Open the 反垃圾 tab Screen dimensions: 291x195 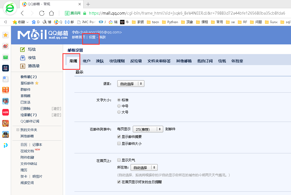(136, 61)
